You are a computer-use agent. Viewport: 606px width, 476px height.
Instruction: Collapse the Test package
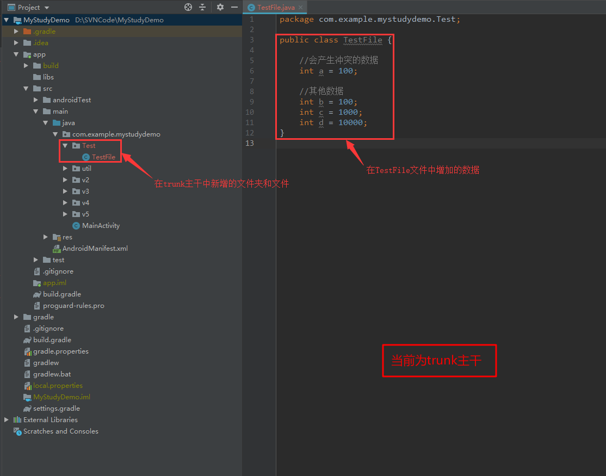[x=65, y=145]
